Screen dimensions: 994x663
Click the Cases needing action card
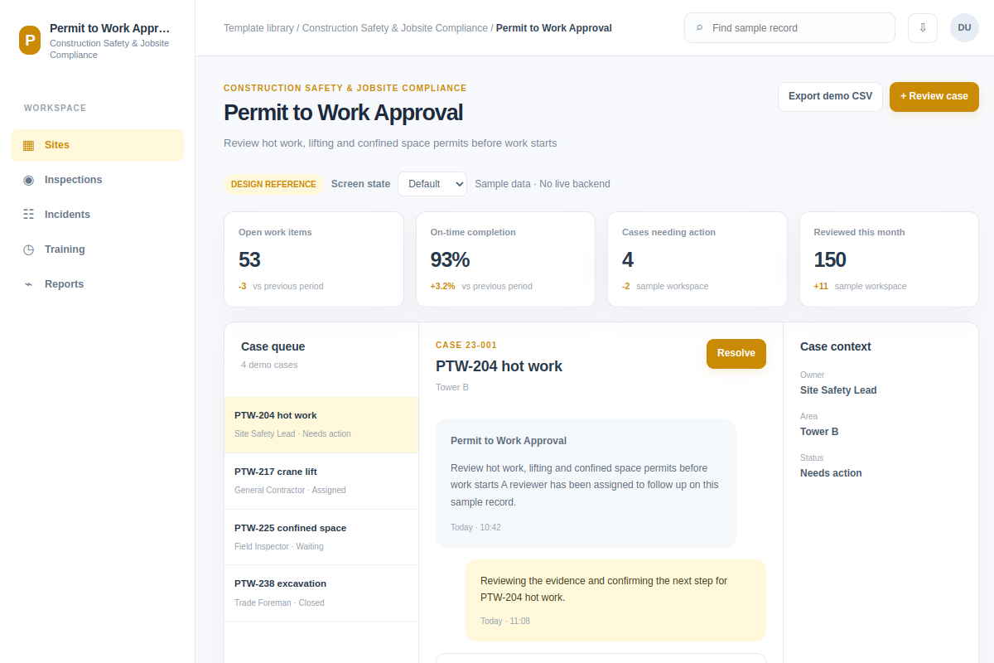697,259
